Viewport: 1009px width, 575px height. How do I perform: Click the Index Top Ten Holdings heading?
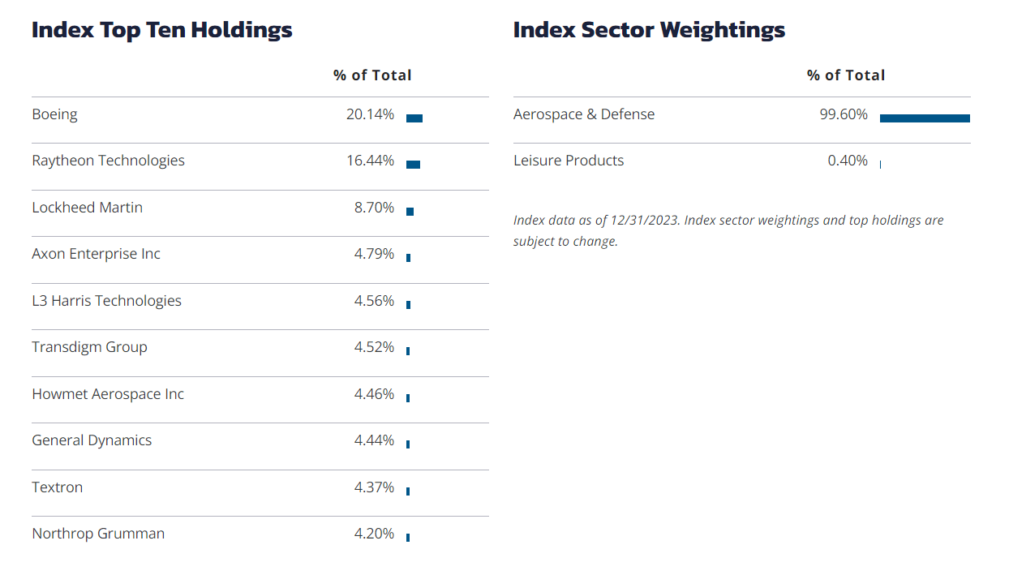162,30
